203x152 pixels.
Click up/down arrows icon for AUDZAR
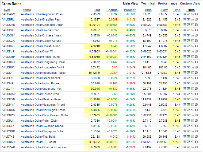point(192,147)
